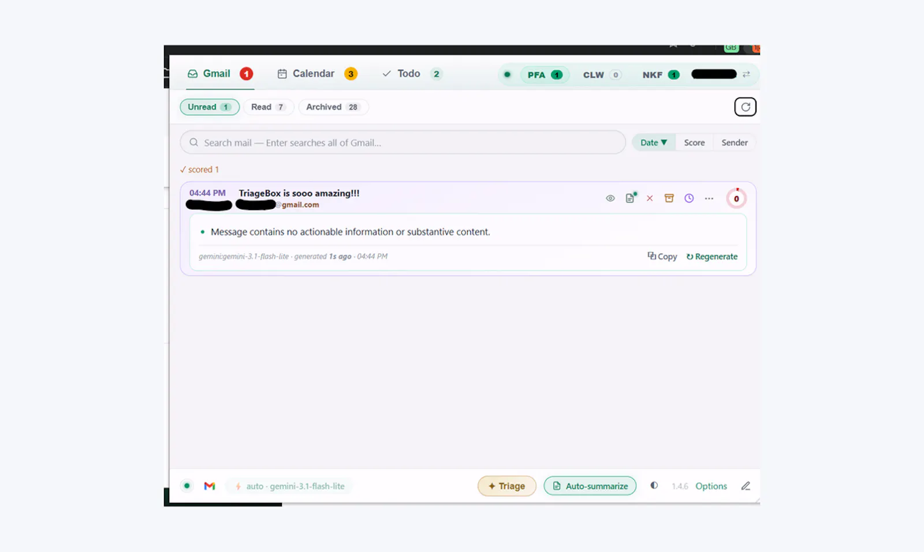
Task: Click the score ring showing 0
Action: pos(736,198)
